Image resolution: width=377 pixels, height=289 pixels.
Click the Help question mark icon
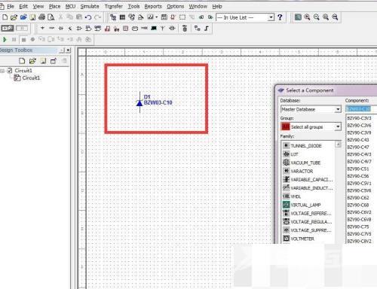click(x=280, y=17)
